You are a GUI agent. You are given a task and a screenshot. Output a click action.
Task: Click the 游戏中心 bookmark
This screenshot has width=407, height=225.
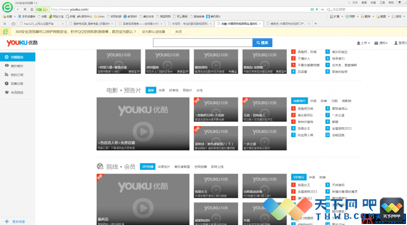click(84, 16)
